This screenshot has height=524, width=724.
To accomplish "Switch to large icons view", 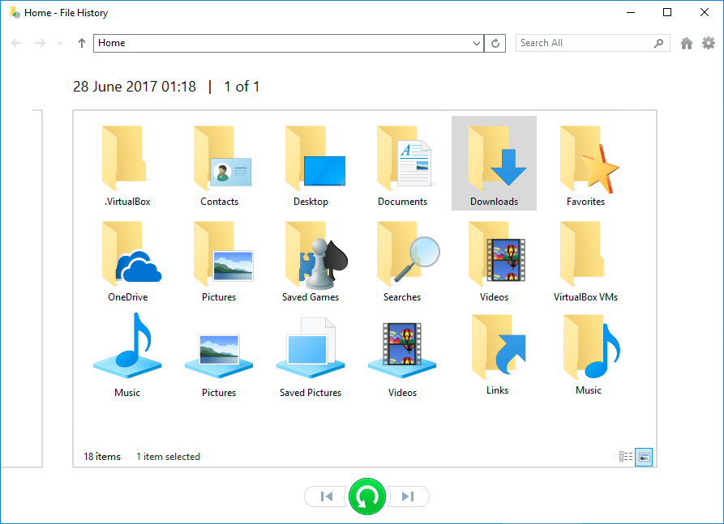I will coord(644,457).
